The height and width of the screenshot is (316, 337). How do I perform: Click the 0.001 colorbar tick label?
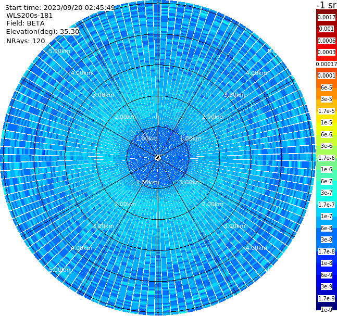(327, 29)
